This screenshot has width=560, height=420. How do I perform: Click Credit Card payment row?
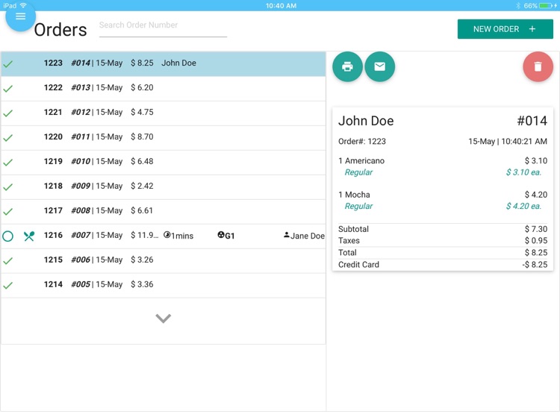tap(443, 264)
